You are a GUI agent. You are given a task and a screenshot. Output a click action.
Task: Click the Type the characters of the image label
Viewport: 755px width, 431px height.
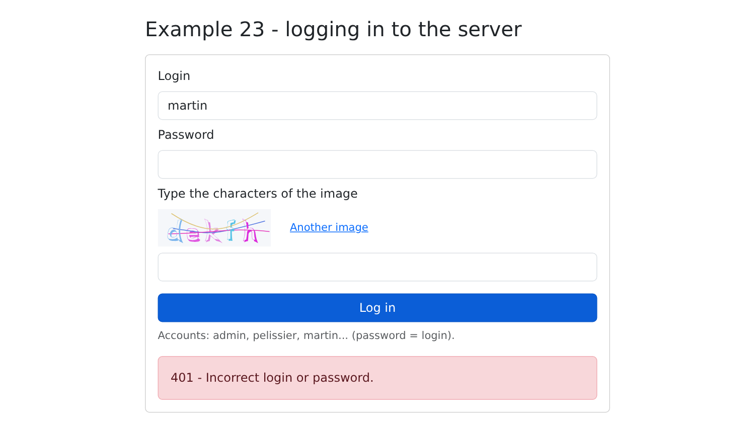point(258,194)
